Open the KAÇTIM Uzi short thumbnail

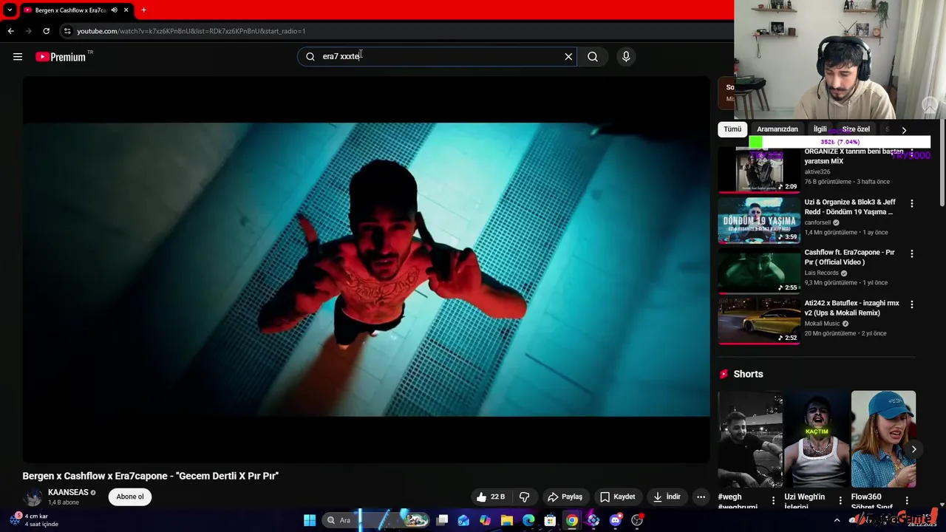(817, 439)
